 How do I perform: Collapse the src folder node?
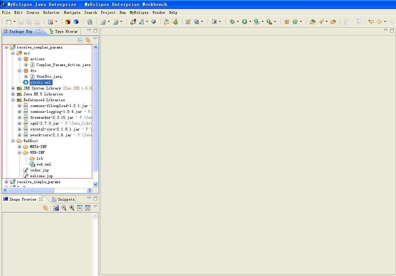(13, 53)
